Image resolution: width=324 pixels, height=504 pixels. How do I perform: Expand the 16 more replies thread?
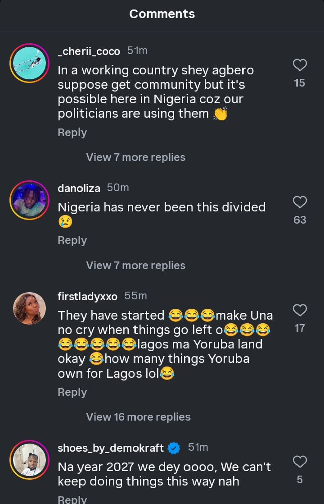pyautogui.click(x=138, y=417)
